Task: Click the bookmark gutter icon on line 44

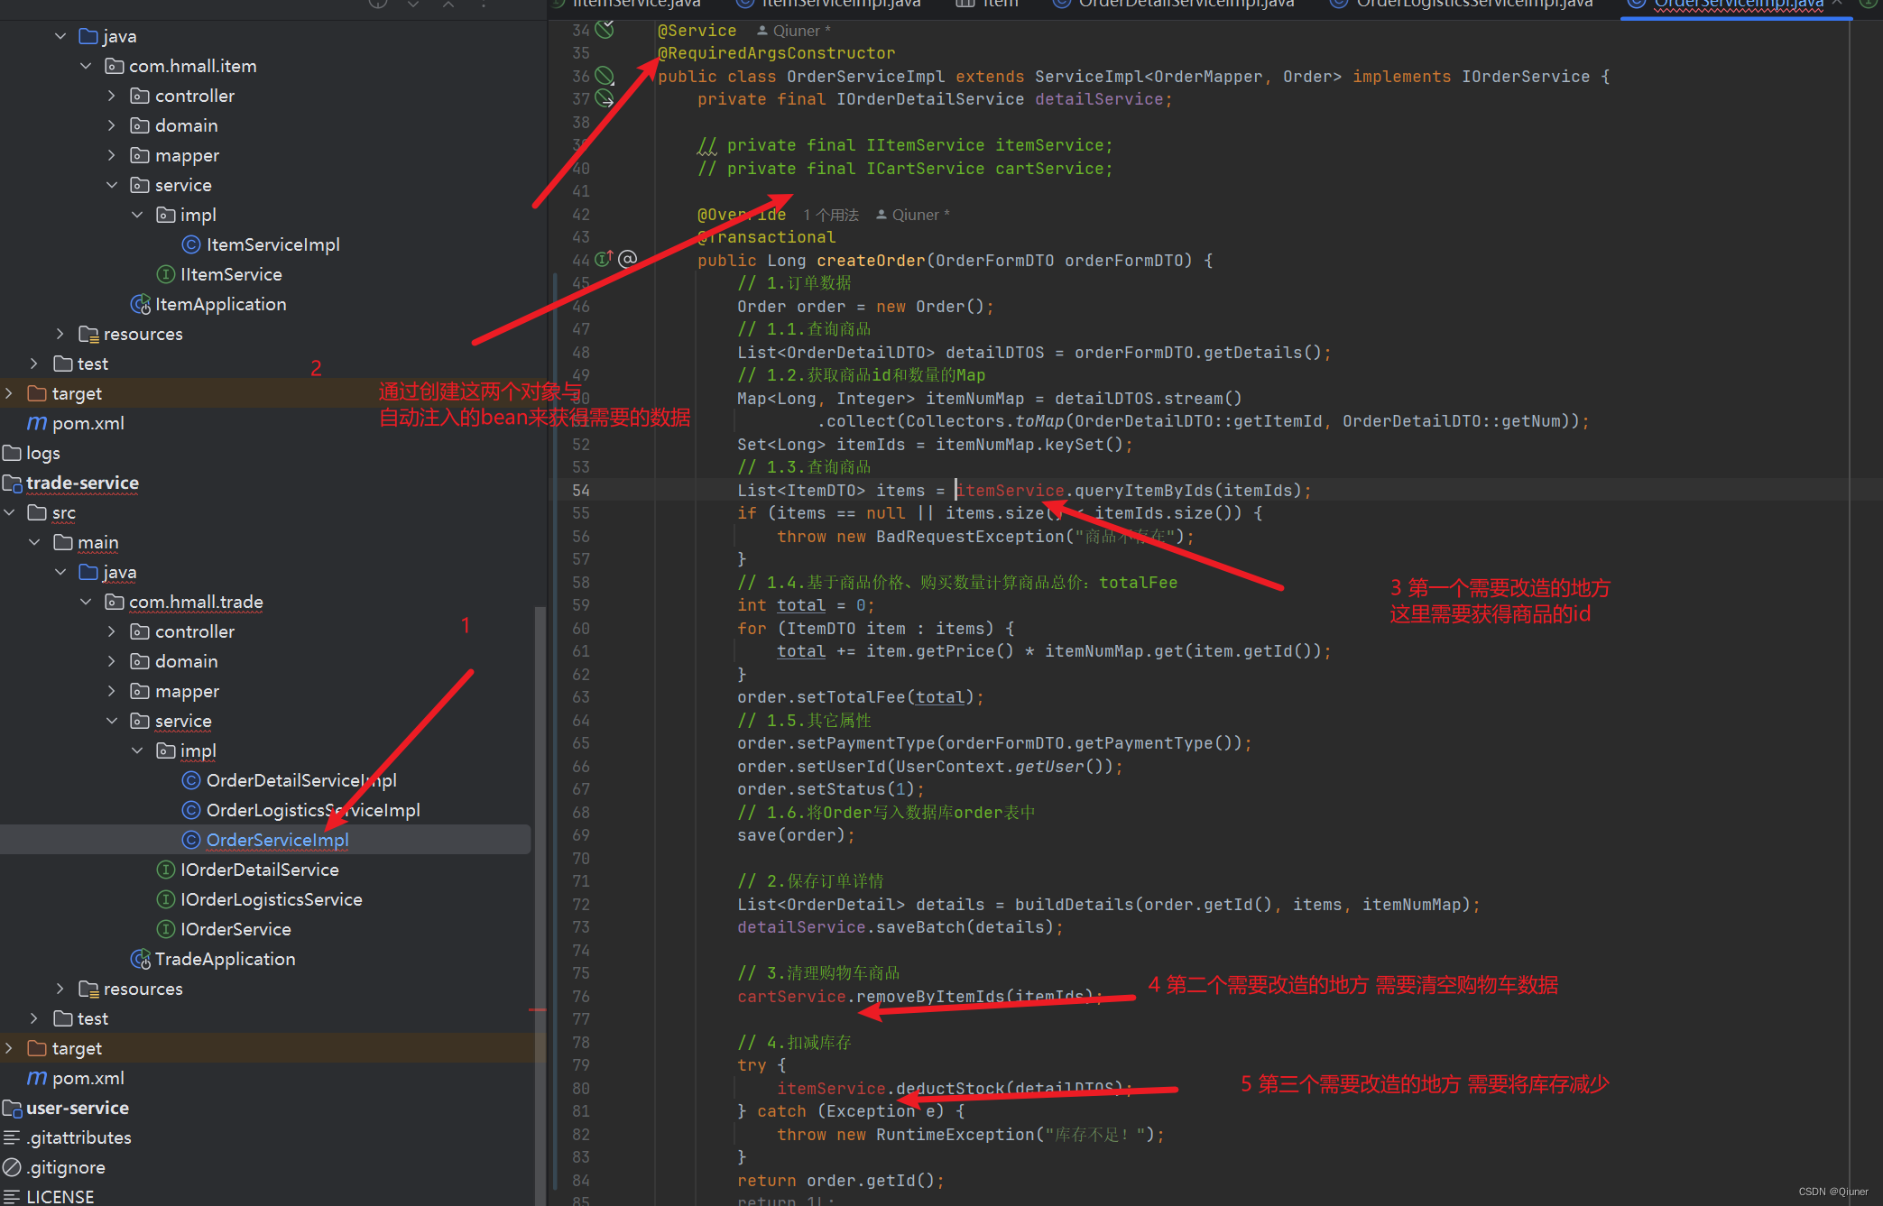Action: (x=630, y=258)
